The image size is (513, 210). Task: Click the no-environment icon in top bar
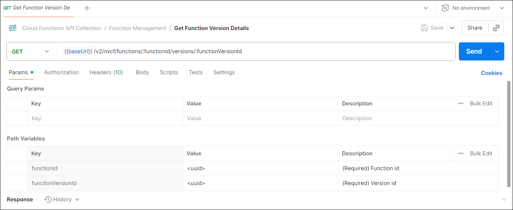pyautogui.click(x=445, y=8)
